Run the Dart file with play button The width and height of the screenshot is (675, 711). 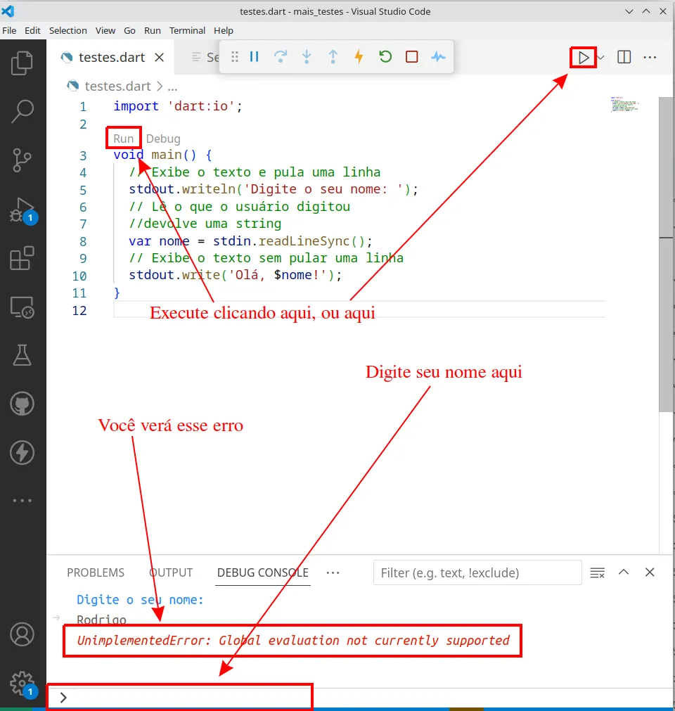(x=583, y=58)
